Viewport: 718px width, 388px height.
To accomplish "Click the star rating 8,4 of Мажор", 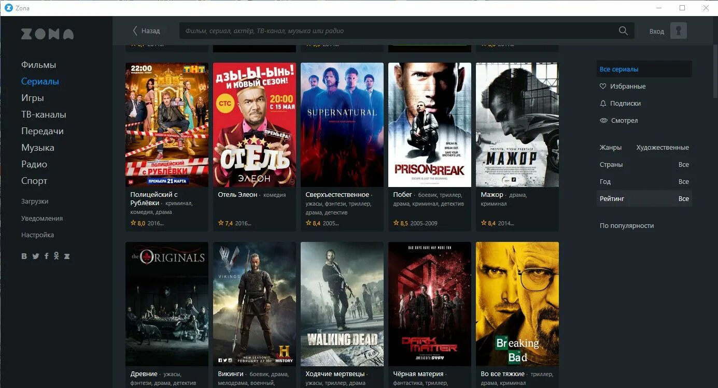I will click(x=488, y=223).
